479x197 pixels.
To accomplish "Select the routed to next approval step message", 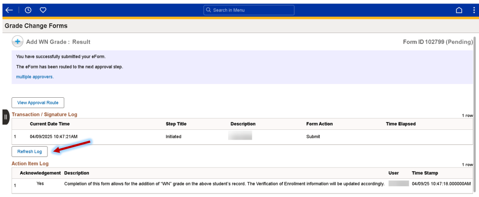I will (x=69, y=67).
